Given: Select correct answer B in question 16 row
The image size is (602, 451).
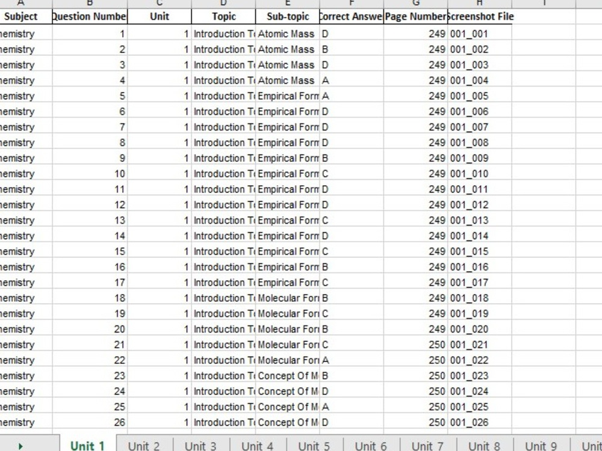Looking at the screenshot, I should 352,267.
